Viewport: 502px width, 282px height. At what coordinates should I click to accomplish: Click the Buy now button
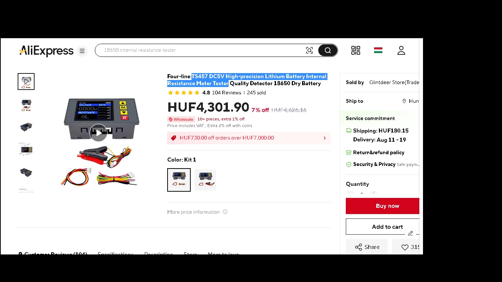pyautogui.click(x=383, y=206)
